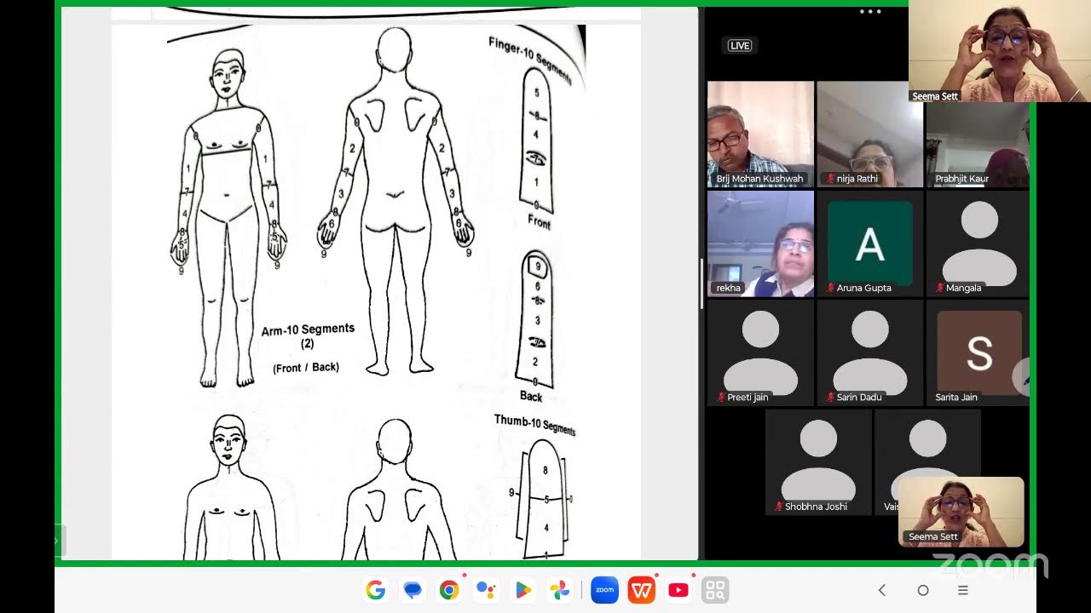Open the Messages app icon
The width and height of the screenshot is (1091, 613).
(x=413, y=590)
